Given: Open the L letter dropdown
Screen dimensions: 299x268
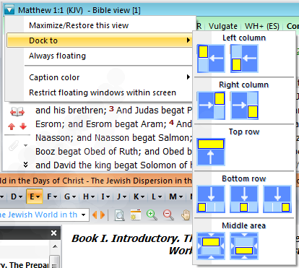Looking at the screenshot, I should (157, 196).
